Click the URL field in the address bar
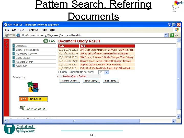Screen dimensions: 184x138 coord(92,35)
